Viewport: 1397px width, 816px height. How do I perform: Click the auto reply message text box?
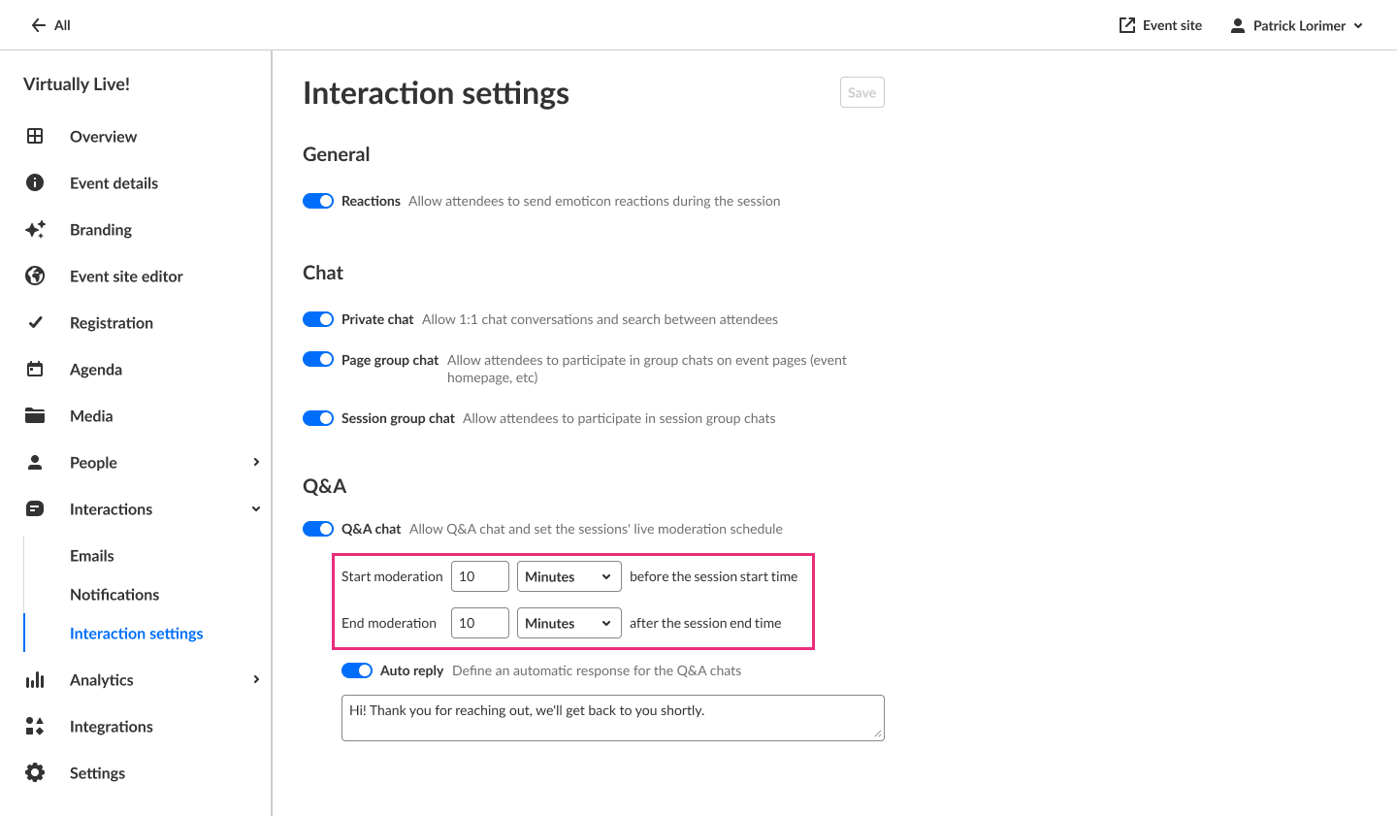point(613,718)
